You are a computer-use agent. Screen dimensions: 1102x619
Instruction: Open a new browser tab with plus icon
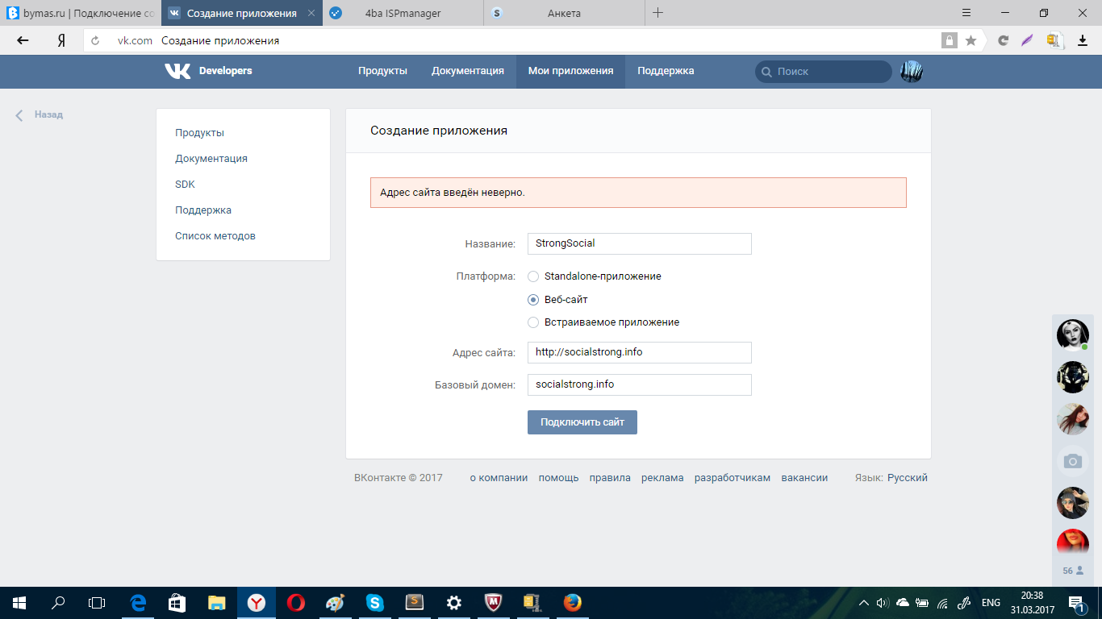(657, 13)
